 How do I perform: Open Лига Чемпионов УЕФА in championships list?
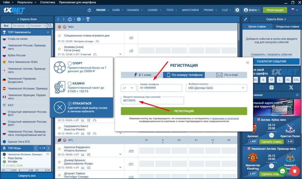(x=23, y=62)
